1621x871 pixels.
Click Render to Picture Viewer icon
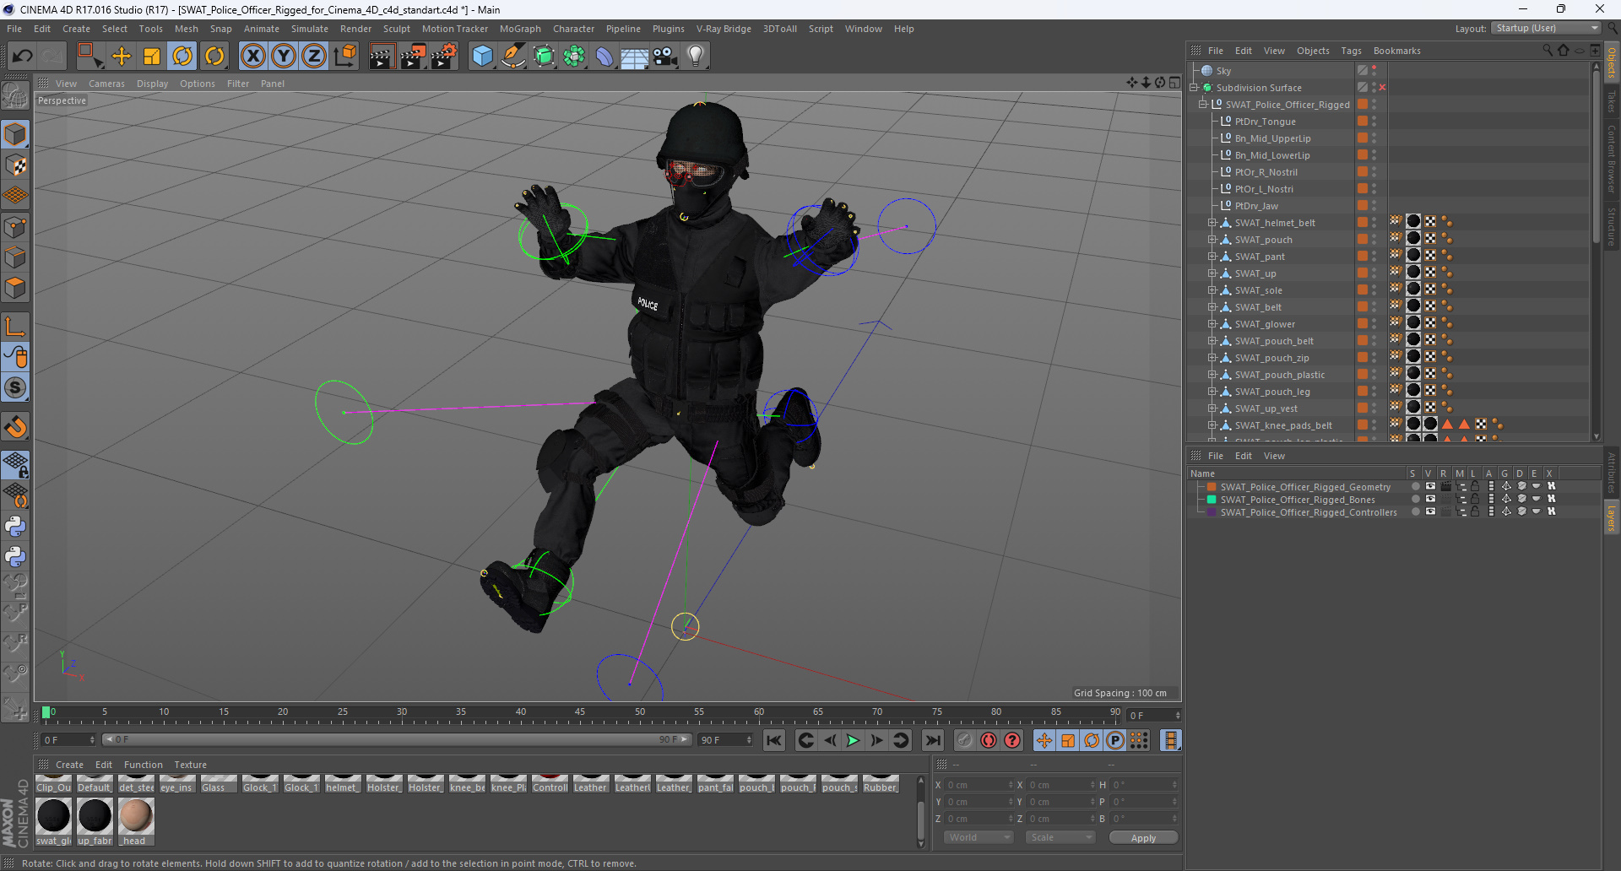point(413,57)
